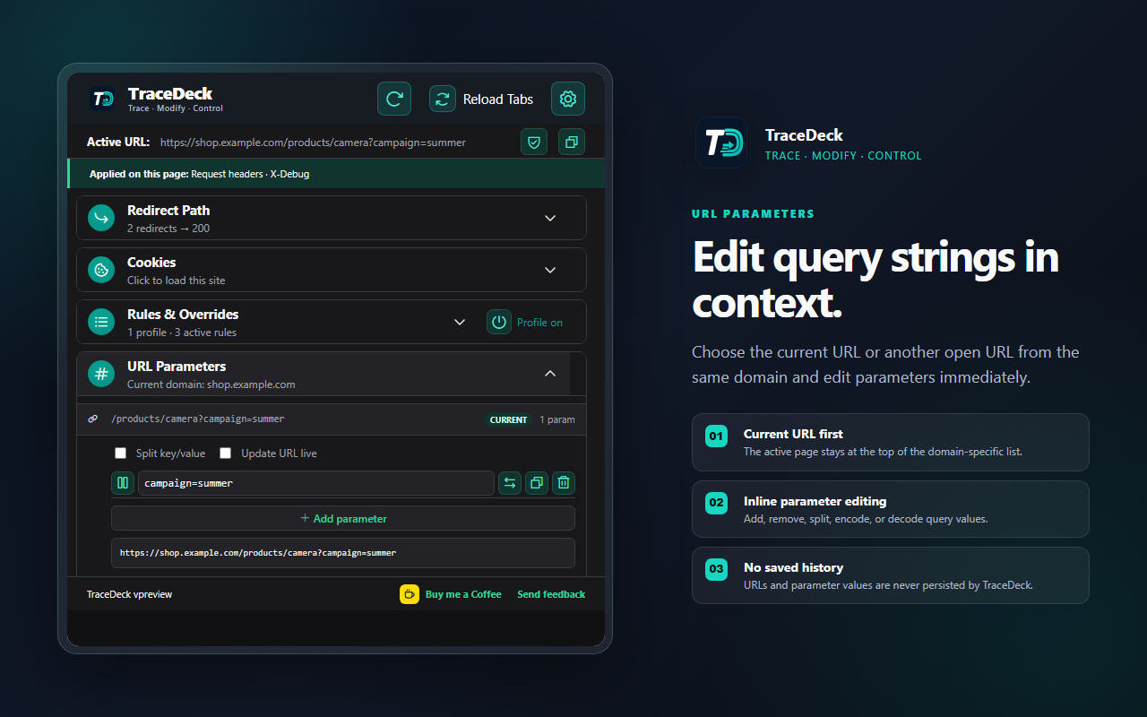Click the 'Applied on this page' banner text

pyautogui.click(x=199, y=174)
